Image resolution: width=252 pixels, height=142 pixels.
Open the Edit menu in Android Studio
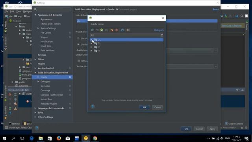click(x=12, y=11)
